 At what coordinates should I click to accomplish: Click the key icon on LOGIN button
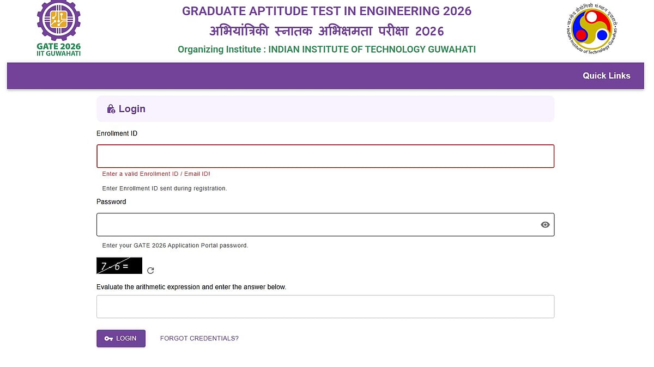tap(108, 338)
